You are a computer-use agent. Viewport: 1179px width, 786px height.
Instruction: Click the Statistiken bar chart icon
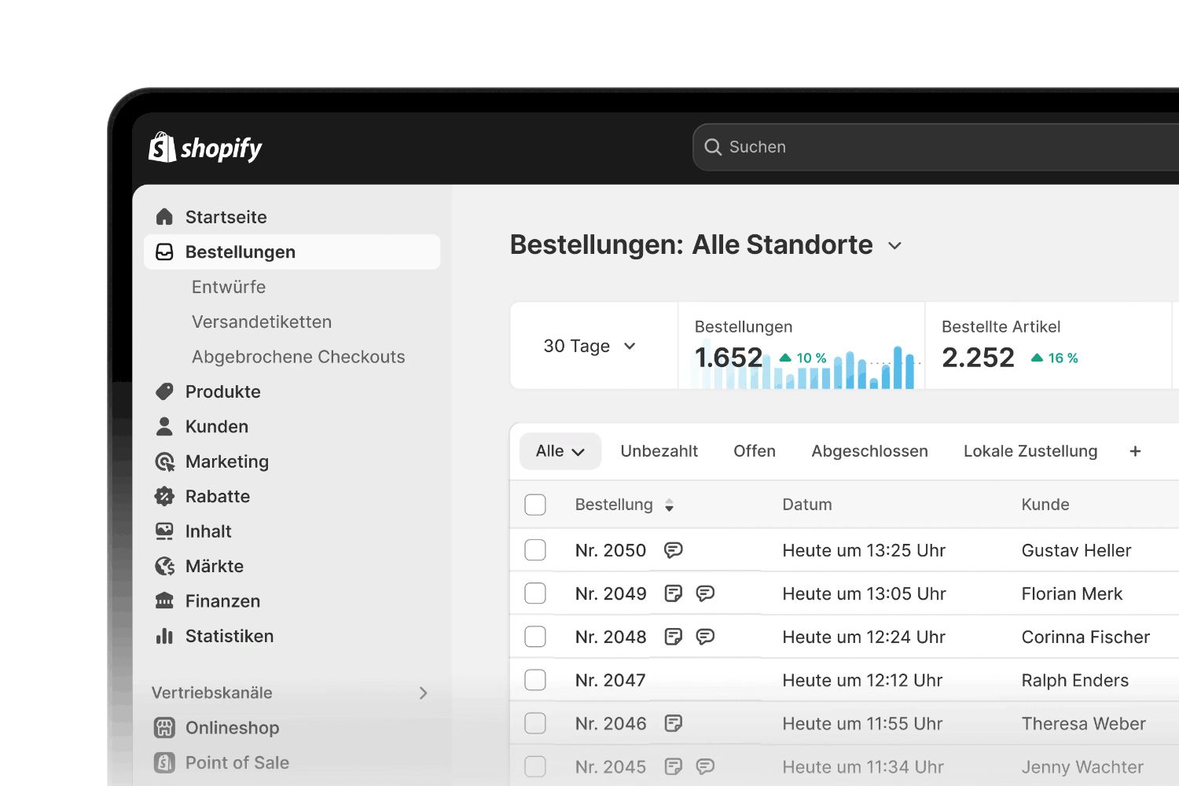[164, 636]
